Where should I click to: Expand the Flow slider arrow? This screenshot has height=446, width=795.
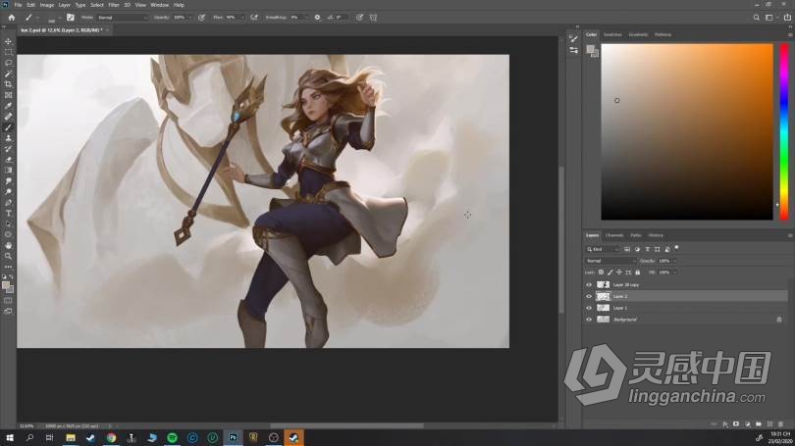(241, 18)
